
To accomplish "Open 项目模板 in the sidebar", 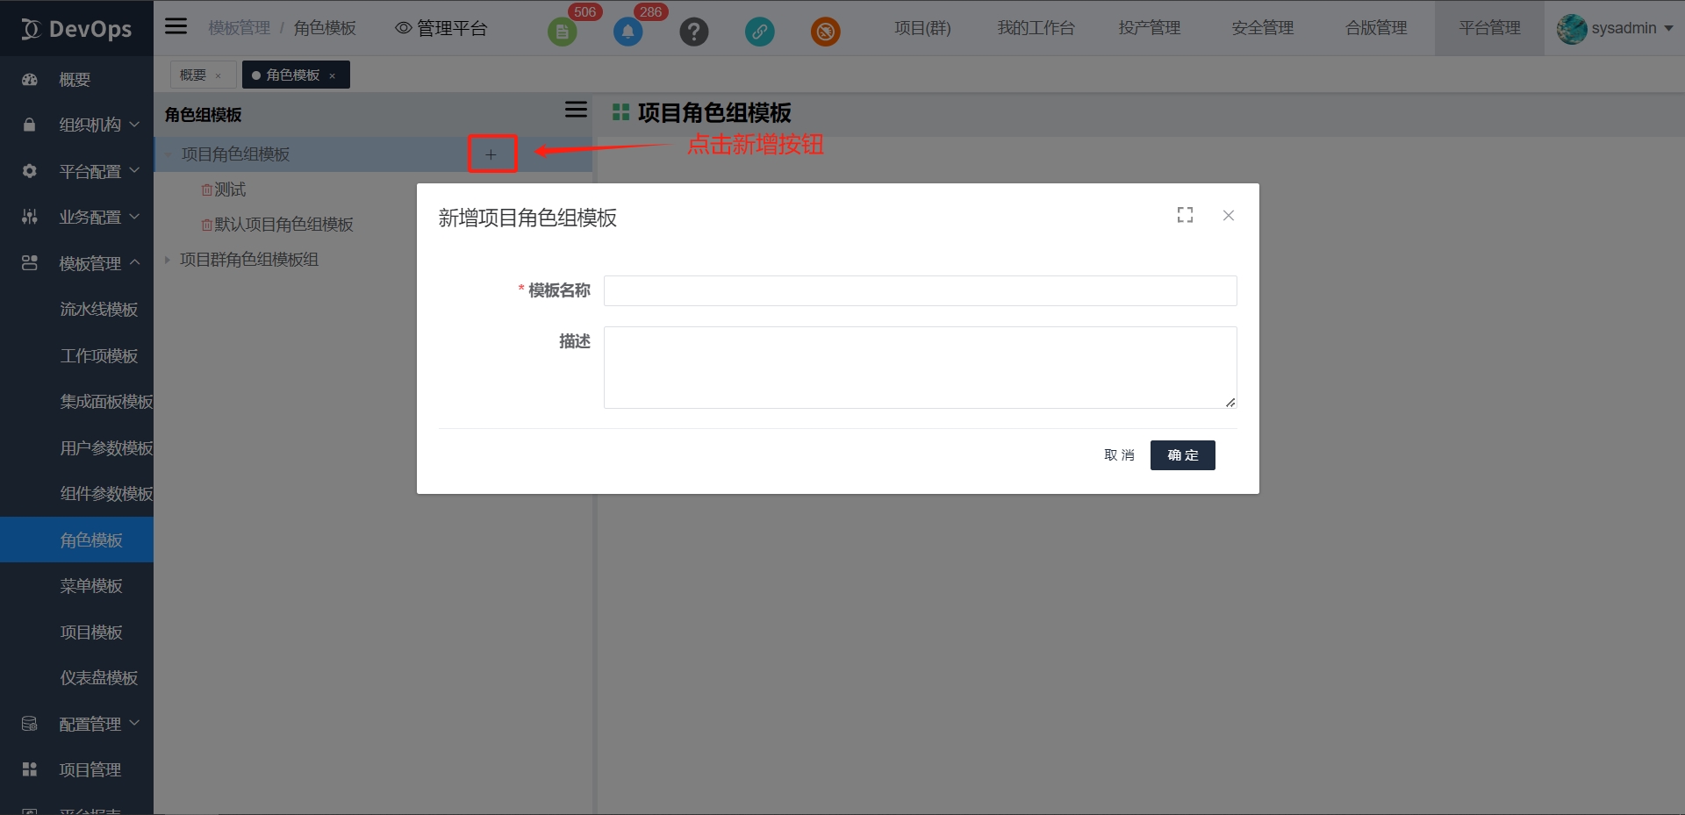I will pos(91,633).
